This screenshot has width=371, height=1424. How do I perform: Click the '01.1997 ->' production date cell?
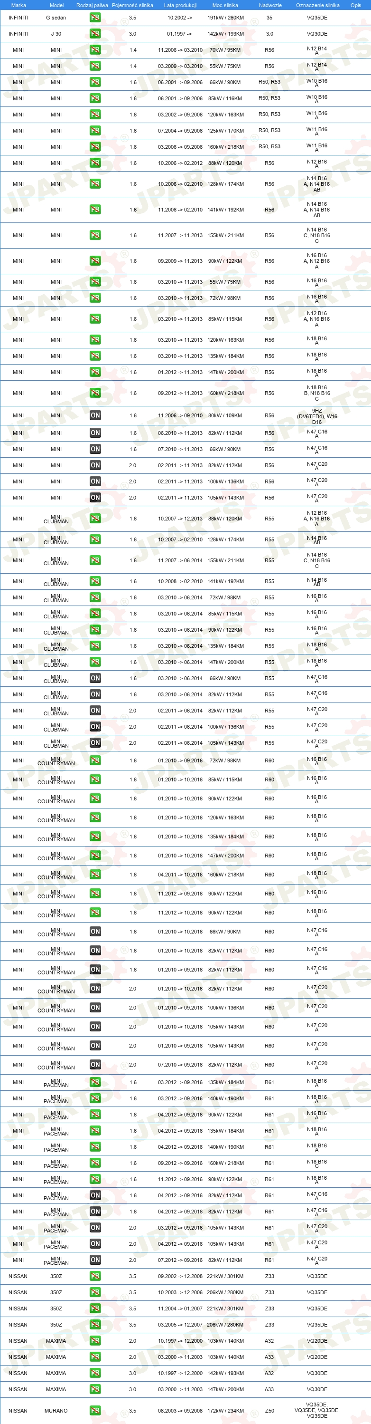pyautogui.click(x=180, y=34)
